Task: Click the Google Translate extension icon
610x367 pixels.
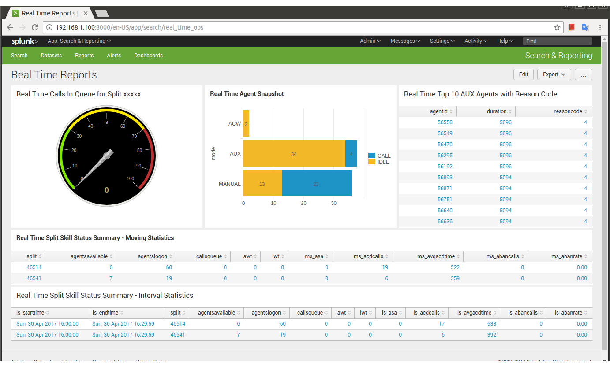Action: pos(585,27)
